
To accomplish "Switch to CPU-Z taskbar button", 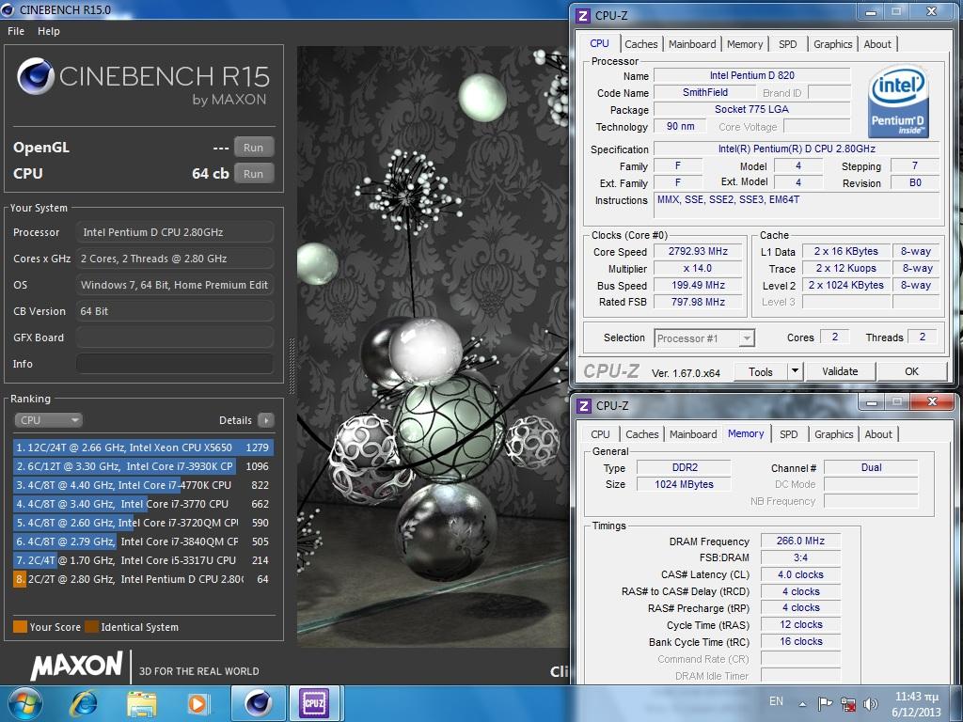I will (x=314, y=703).
